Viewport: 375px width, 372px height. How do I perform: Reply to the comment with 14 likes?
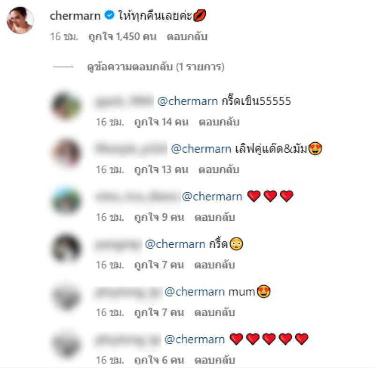pos(219,122)
